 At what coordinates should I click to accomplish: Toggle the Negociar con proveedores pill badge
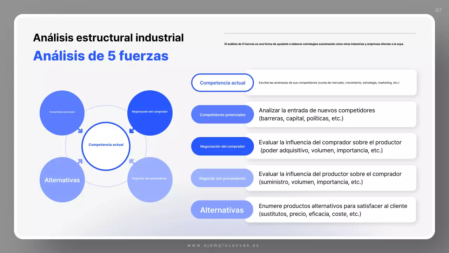click(x=222, y=178)
